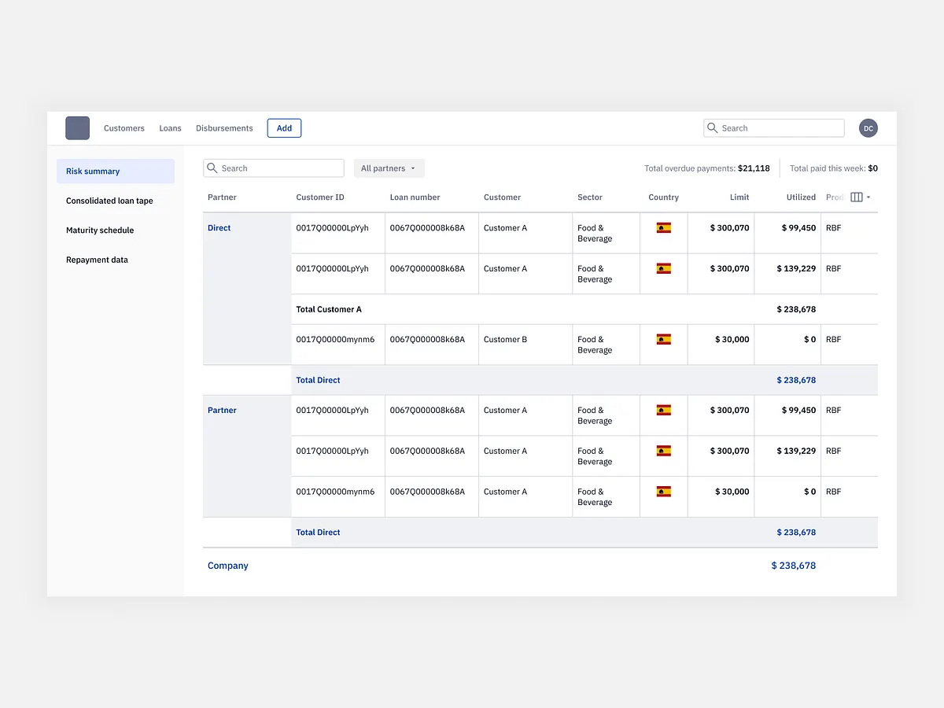944x708 pixels.
Task: Click the Total Direct summary link
Action: (318, 380)
